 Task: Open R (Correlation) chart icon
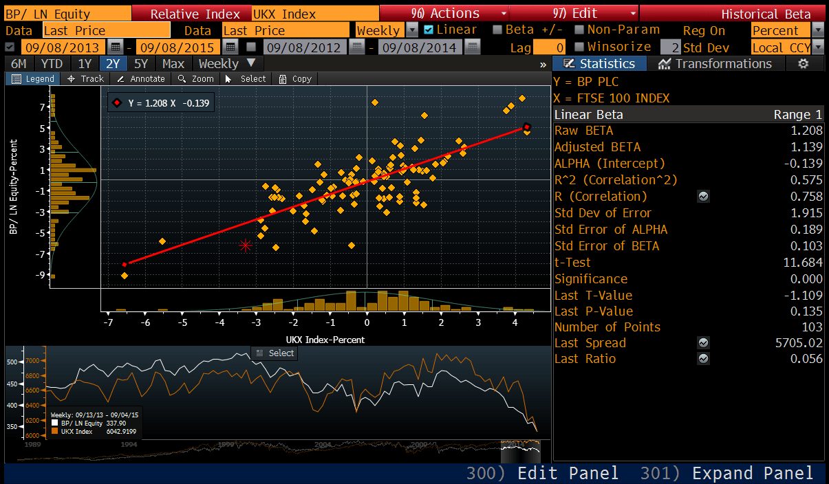pyautogui.click(x=703, y=197)
